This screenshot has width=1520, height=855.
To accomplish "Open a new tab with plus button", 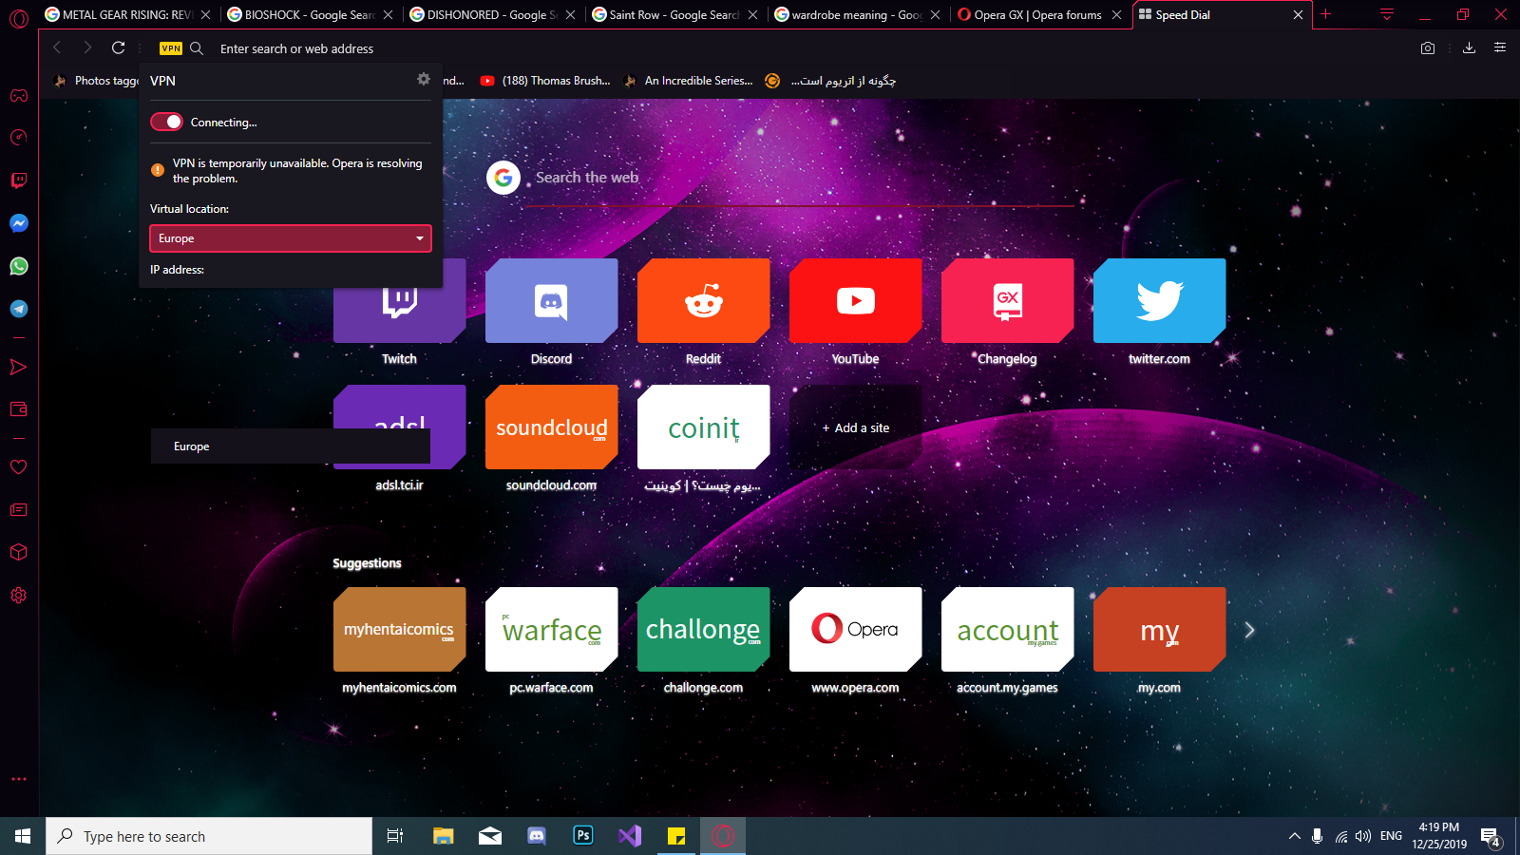I will [1326, 14].
